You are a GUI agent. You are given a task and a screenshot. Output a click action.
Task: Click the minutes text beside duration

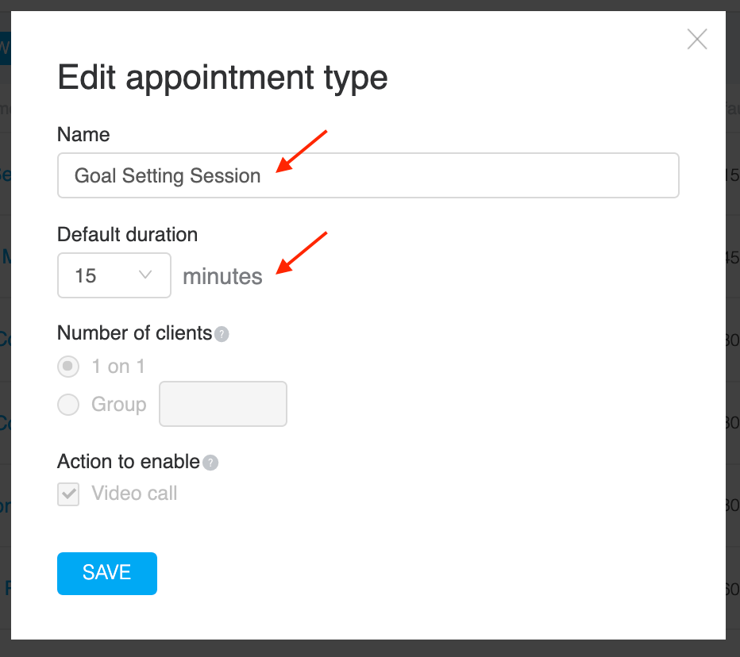[x=222, y=276]
